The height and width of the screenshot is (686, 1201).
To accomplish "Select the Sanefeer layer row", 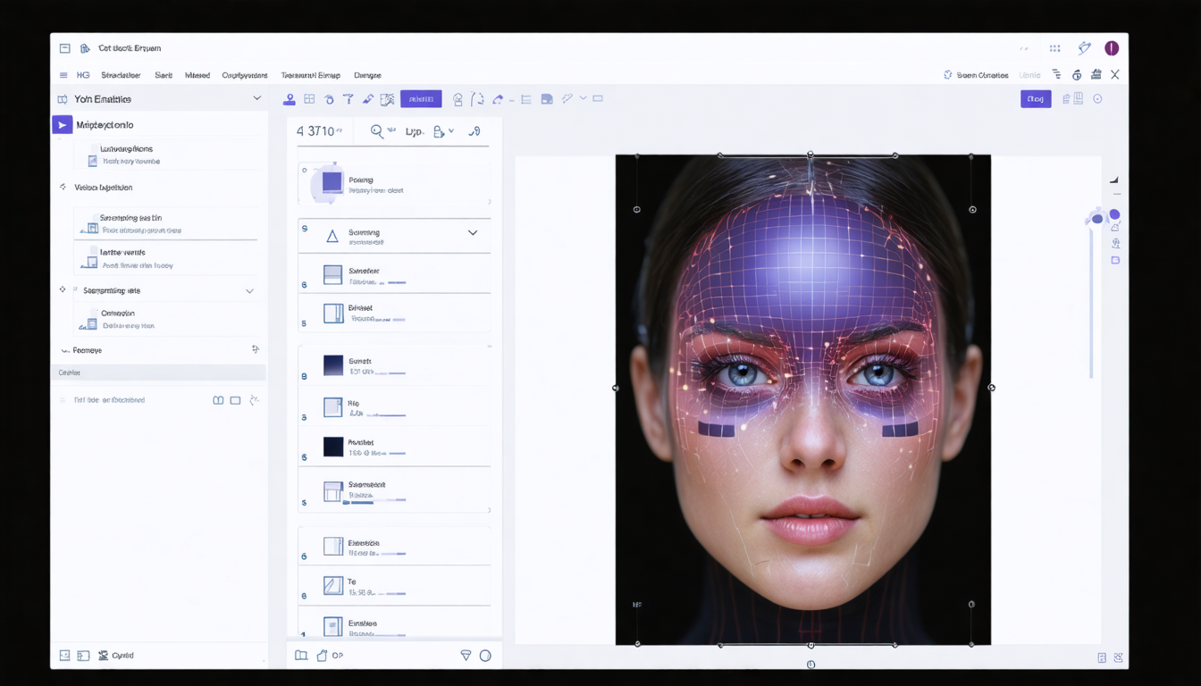I will pyautogui.click(x=394, y=275).
